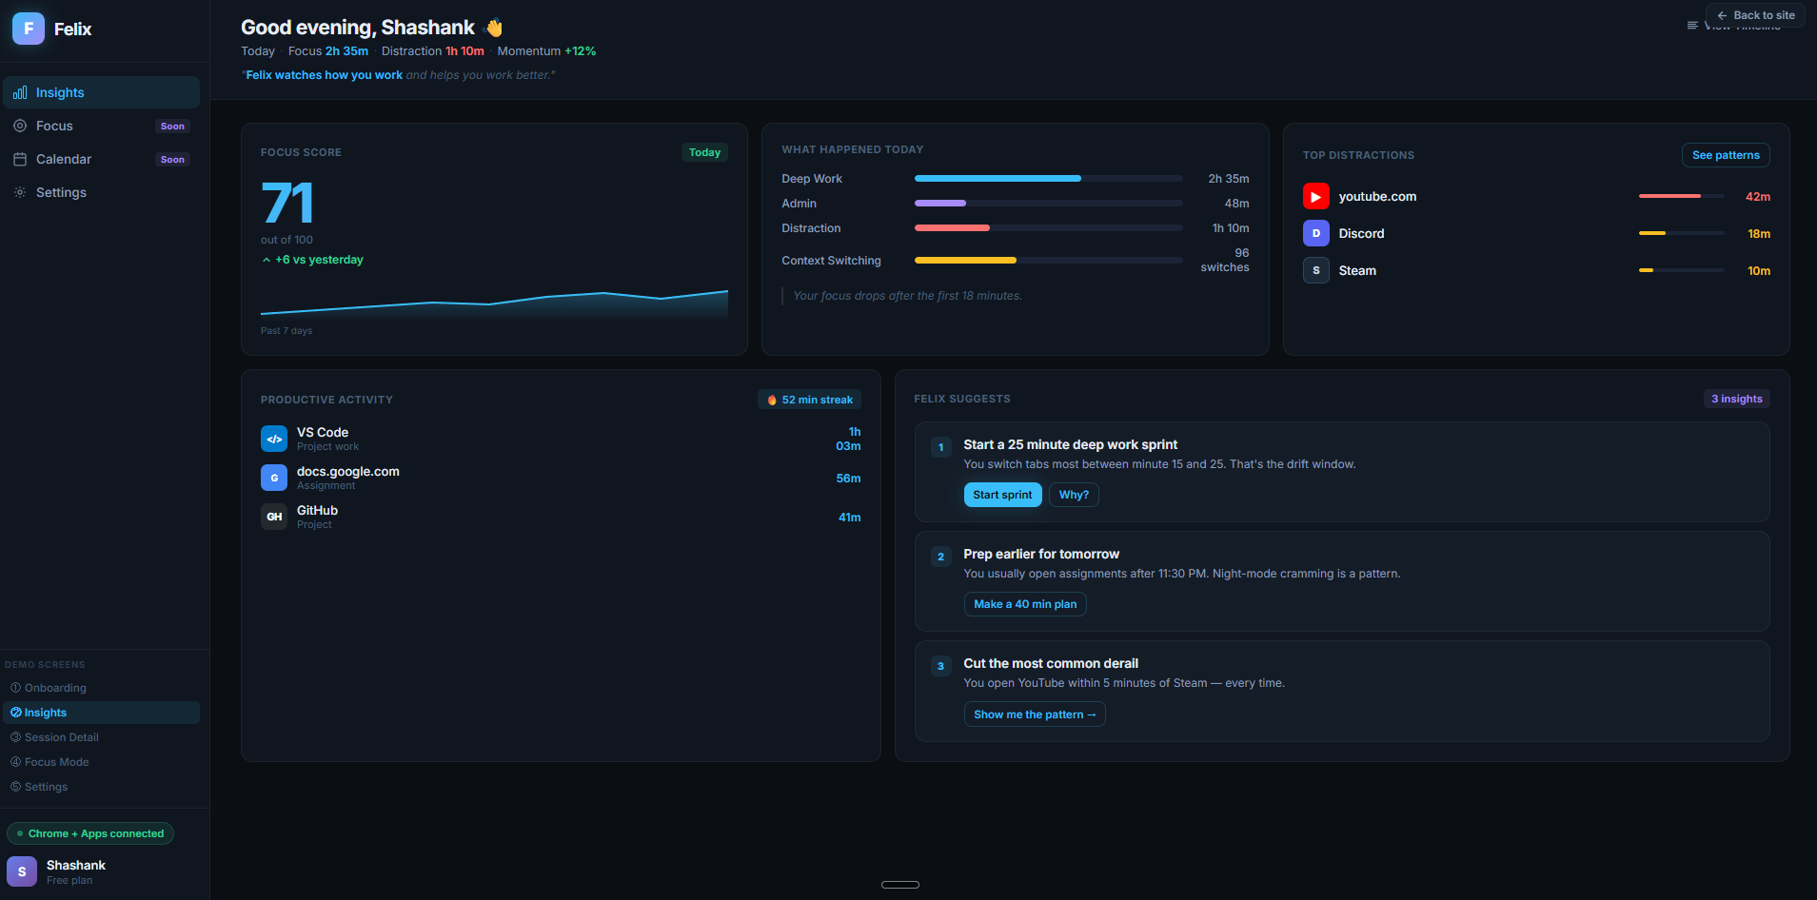The height and width of the screenshot is (900, 1817).
Task: Click the YouTube icon under Top Distractions
Action: click(1316, 196)
